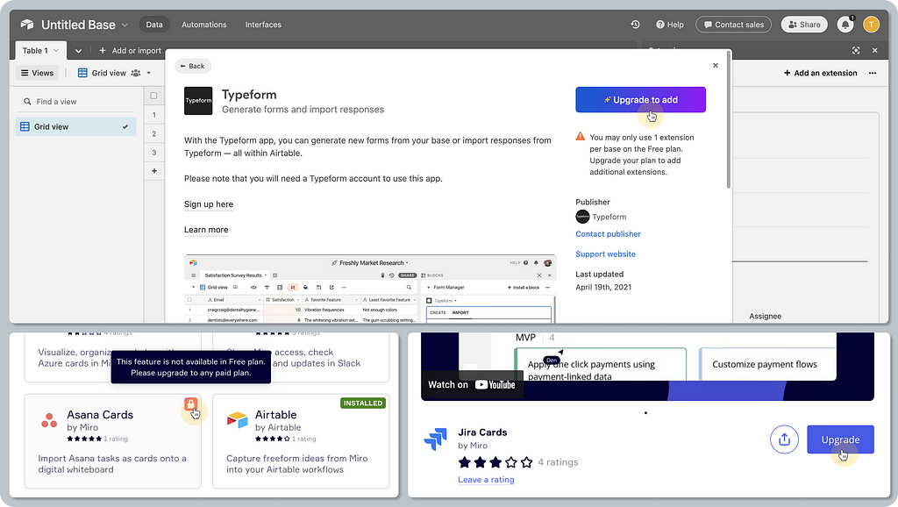Click the Jira Cards logo

pyautogui.click(x=435, y=439)
